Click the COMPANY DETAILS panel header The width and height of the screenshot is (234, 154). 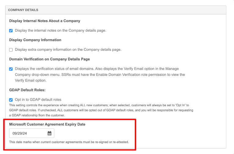click(x=23, y=10)
